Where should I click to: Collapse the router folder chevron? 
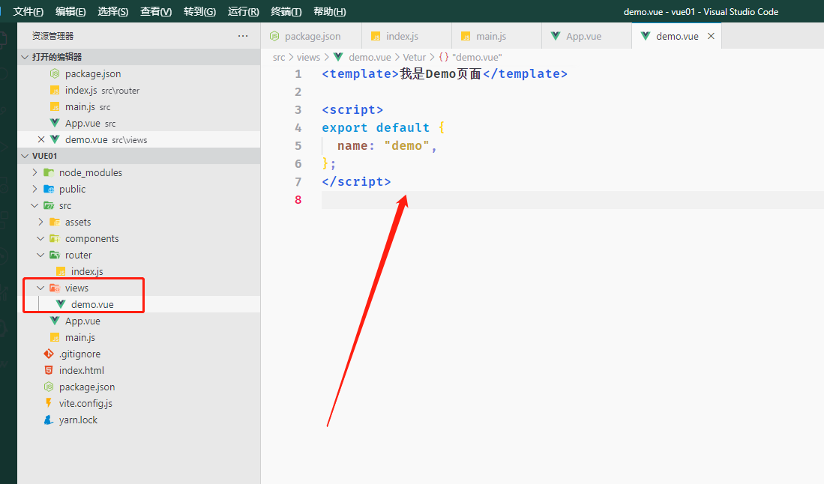click(x=40, y=255)
